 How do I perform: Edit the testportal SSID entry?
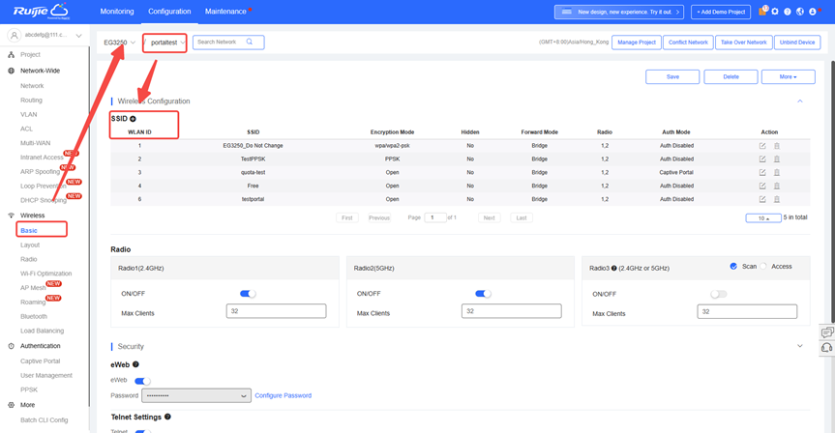762,199
